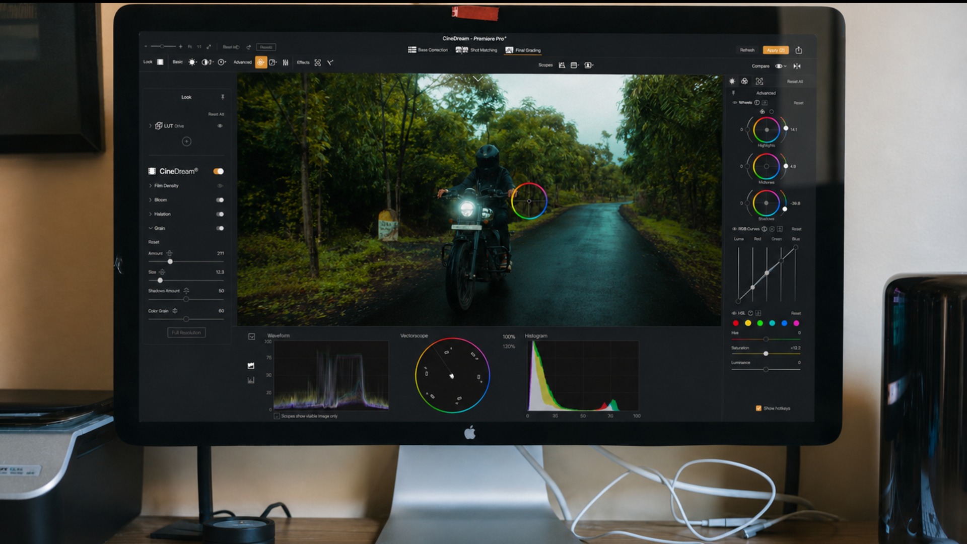Click the export share icon
Viewport: 967px width, 544px height.
pyautogui.click(x=799, y=50)
